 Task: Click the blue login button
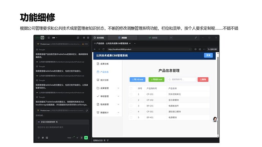pyautogui.click(x=208, y=55)
